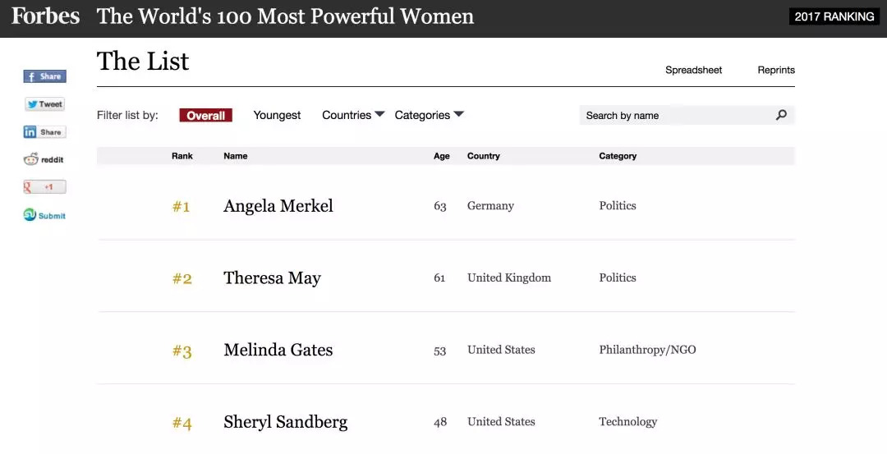Screen dimensions: 887x454
Task: Select the Overall filter
Action: click(x=205, y=116)
